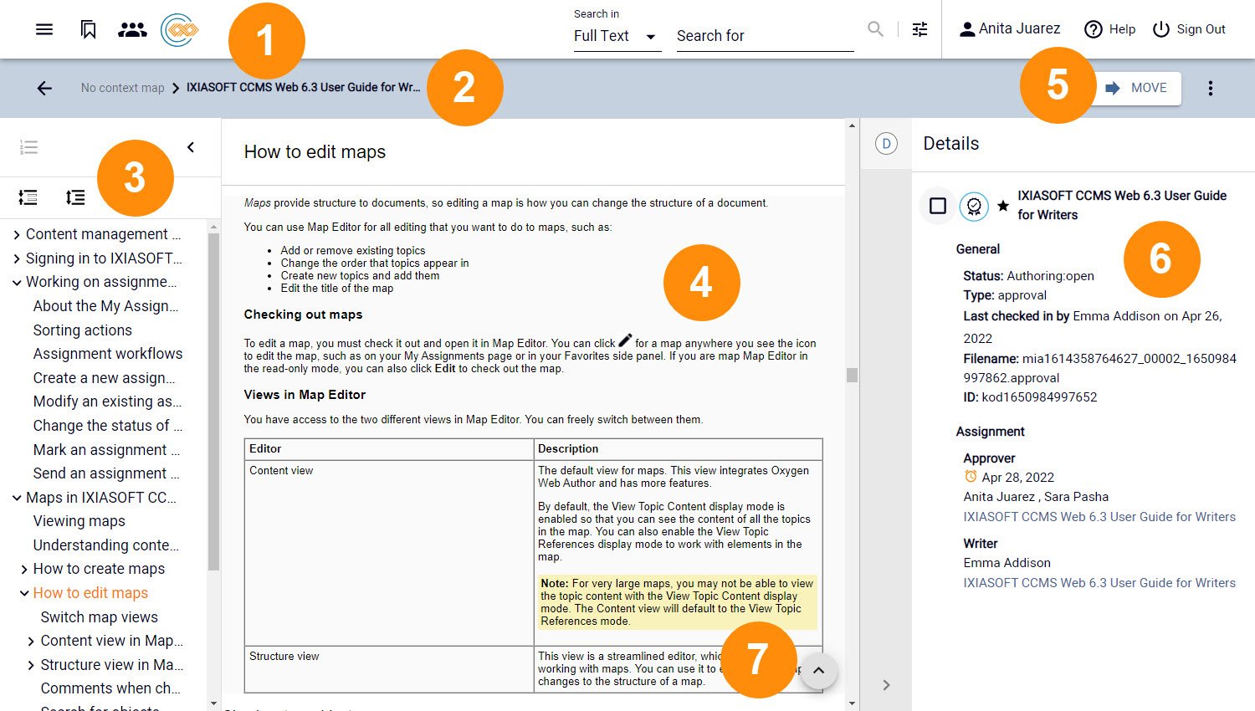Viewport: 1255px width, 711px height.
Task: Expand Structure view in Ma... node
Action: point(32,665)
